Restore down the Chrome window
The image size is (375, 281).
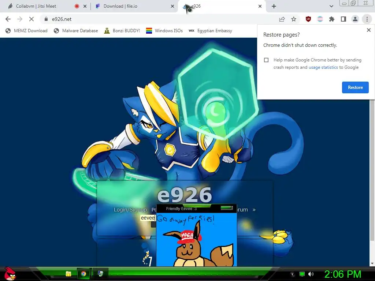tap(353, 3)
